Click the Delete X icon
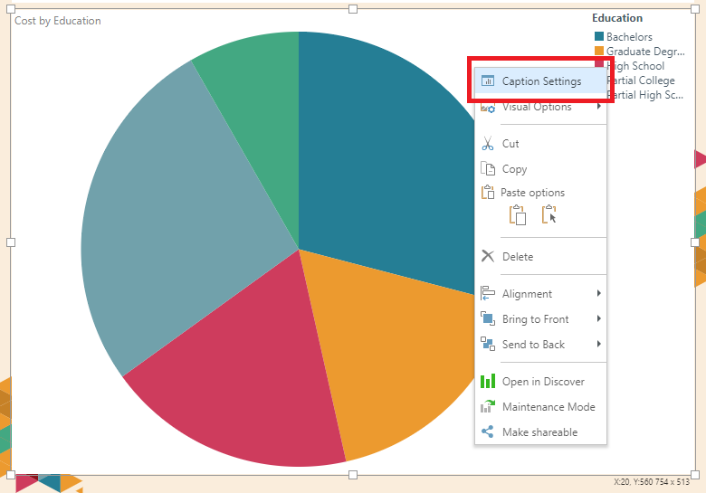This screenshot has width=706, height=493. (x=488, y=257)
